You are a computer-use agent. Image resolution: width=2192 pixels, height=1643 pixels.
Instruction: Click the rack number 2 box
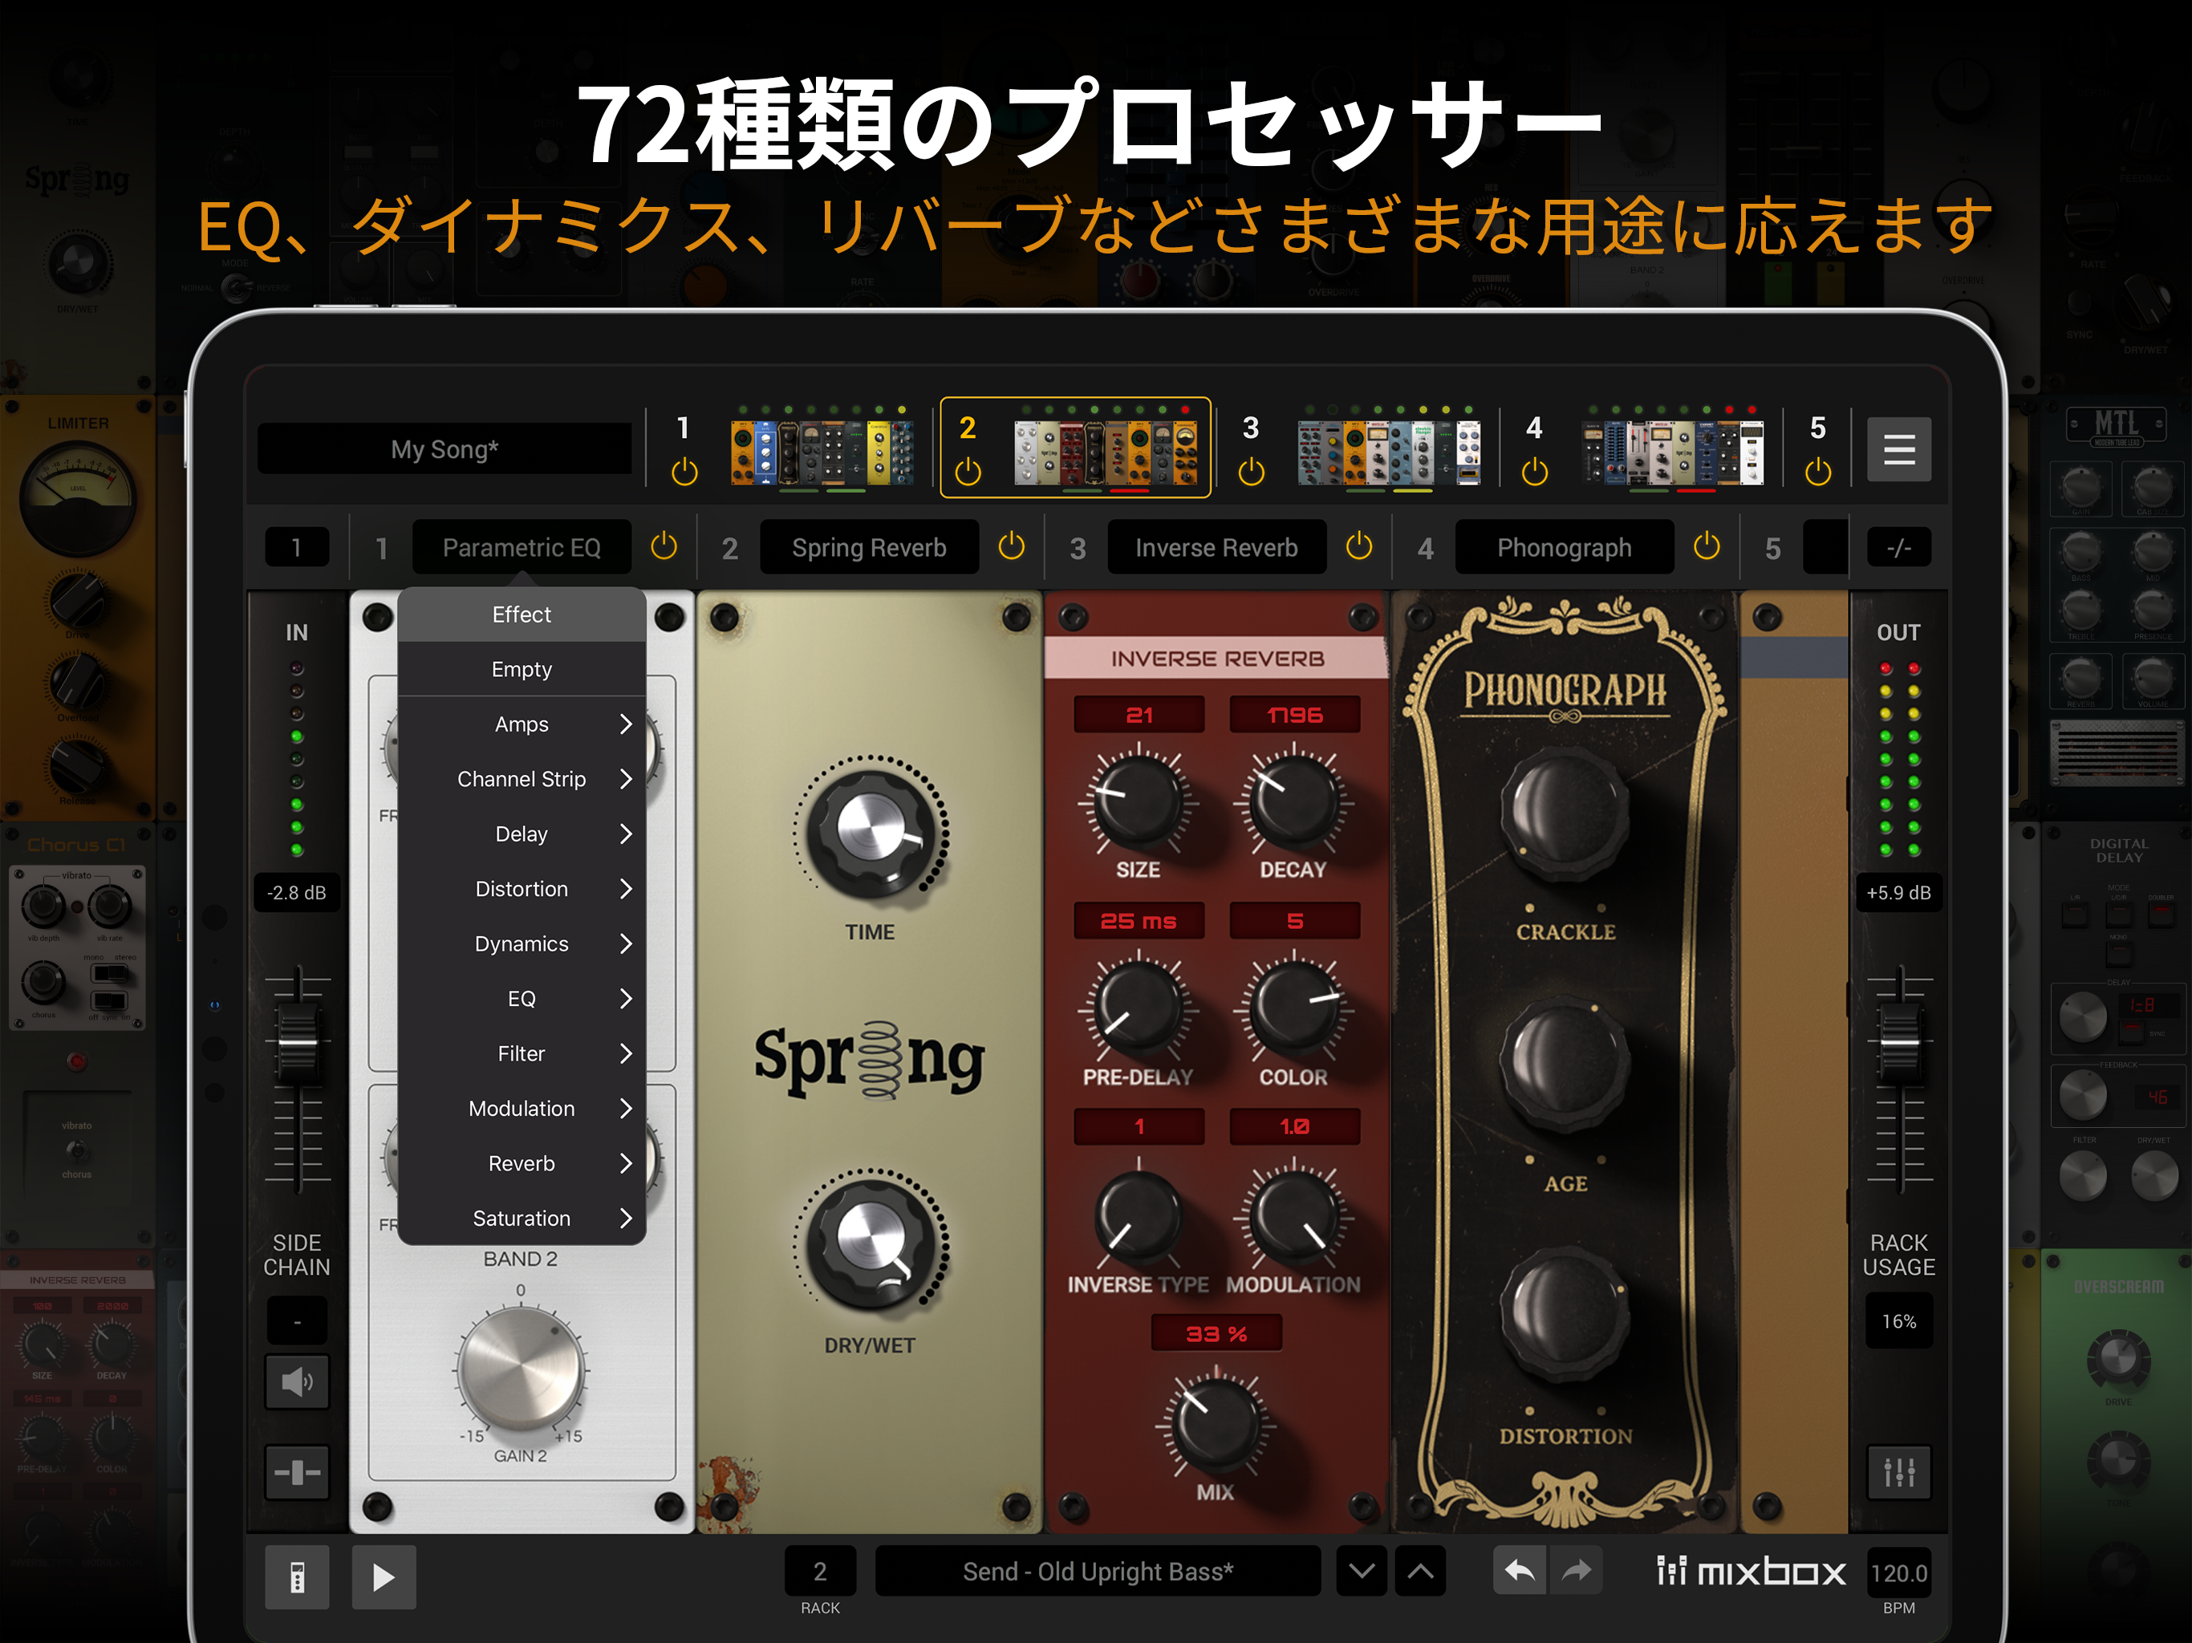[x=819, y=1571]
